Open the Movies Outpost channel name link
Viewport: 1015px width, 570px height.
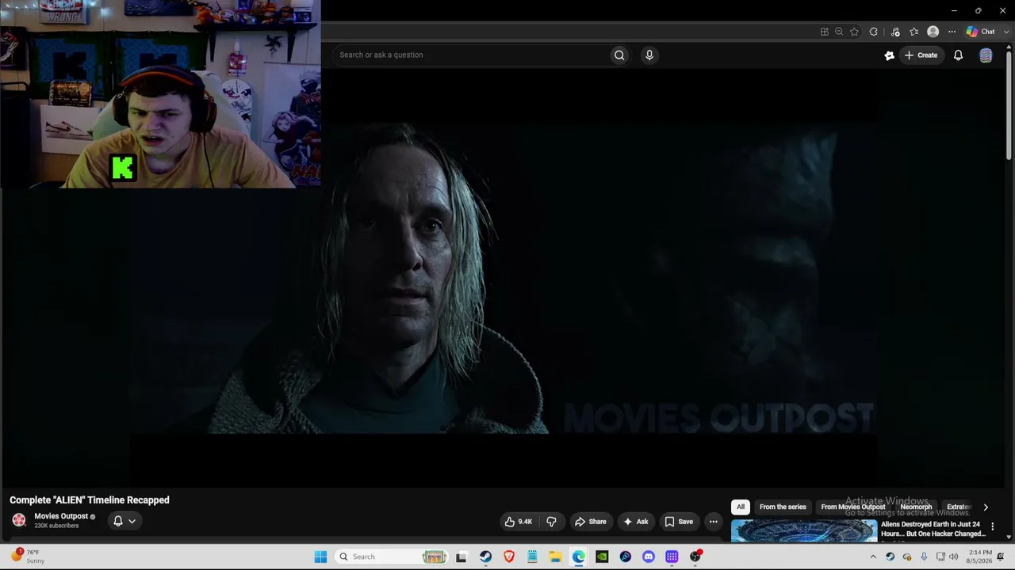(x=61, y=516)
